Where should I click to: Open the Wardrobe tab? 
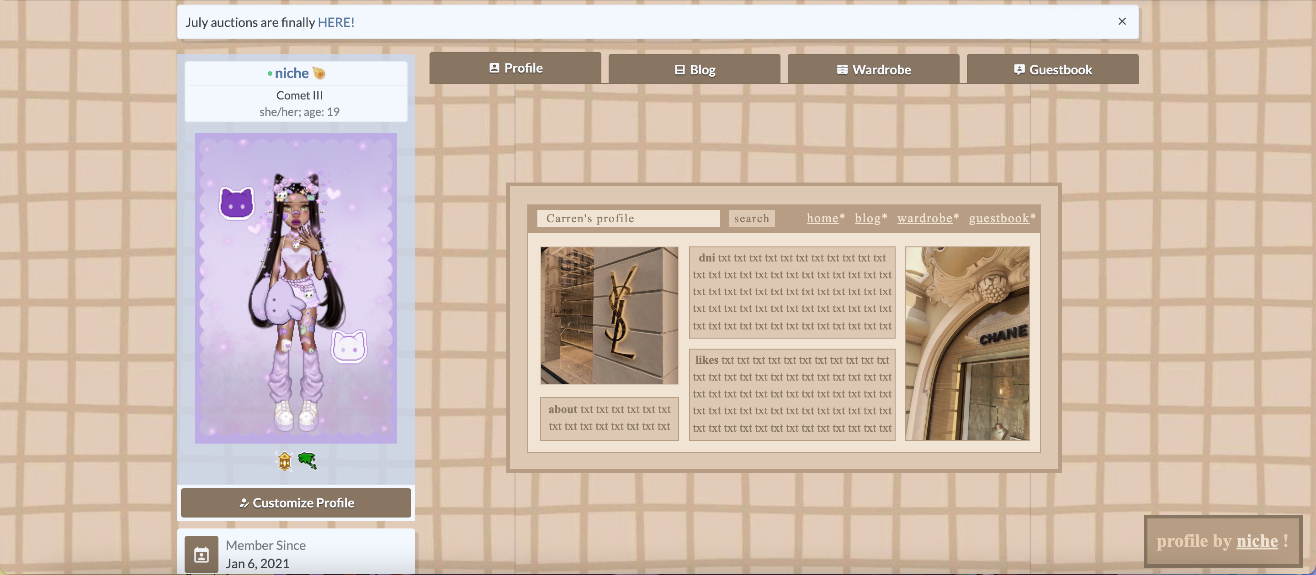coord(873,69)
